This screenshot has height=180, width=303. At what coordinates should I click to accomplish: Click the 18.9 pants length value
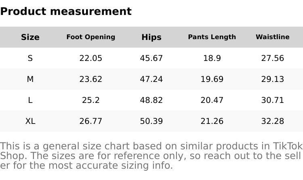point(212,58)
